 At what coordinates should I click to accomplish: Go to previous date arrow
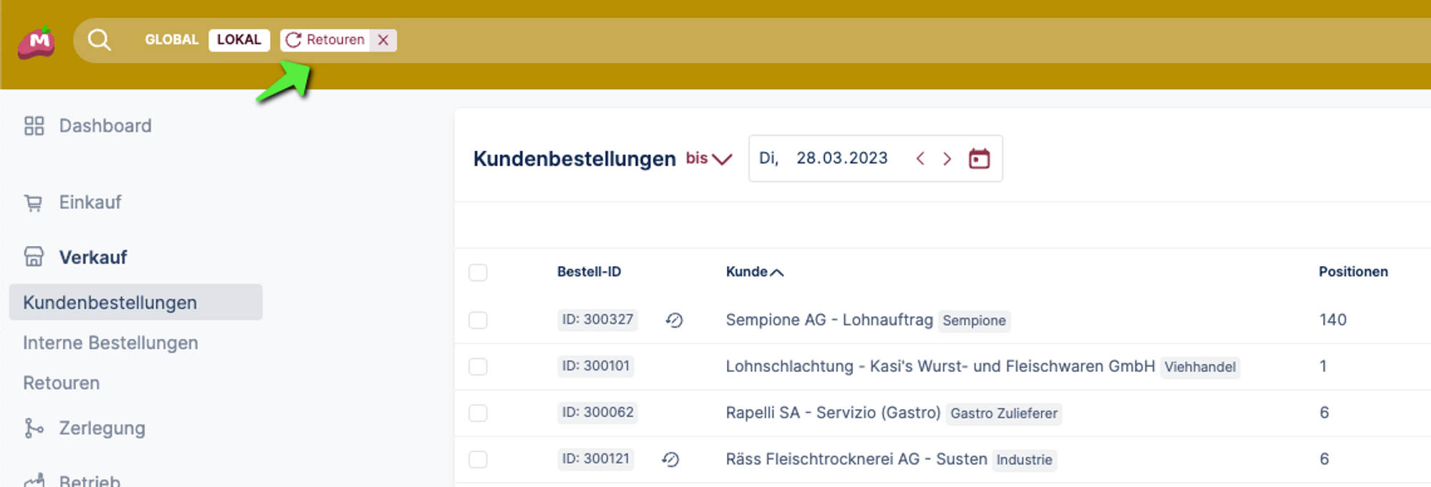pos(920,158)
